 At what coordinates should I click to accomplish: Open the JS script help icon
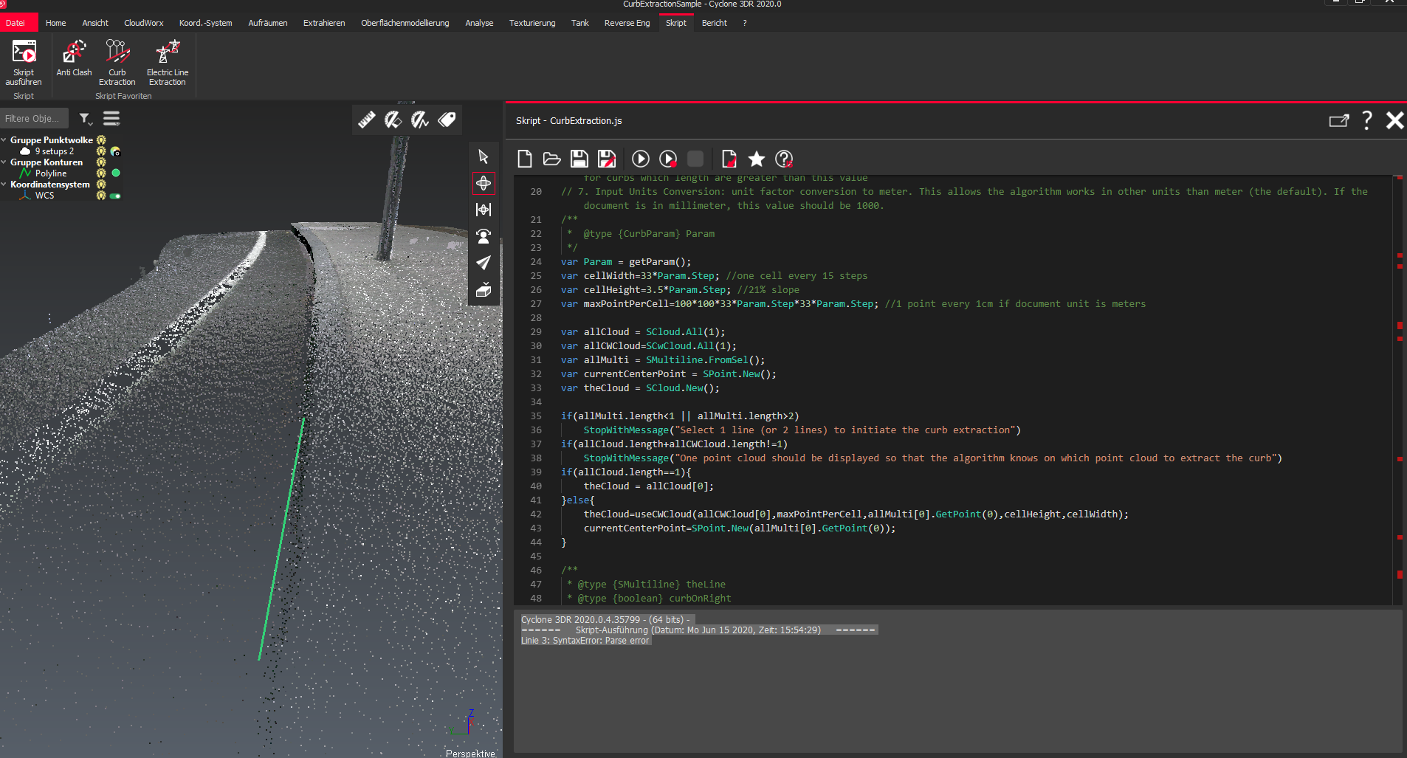tap(784, 159)
